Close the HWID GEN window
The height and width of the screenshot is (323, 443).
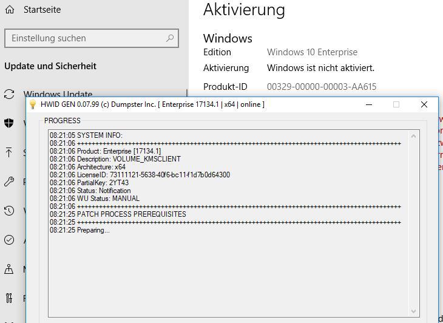[x=424, y=104]
